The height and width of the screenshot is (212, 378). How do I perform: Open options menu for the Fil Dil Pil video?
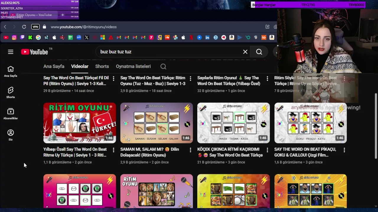(x=113, y=79)
